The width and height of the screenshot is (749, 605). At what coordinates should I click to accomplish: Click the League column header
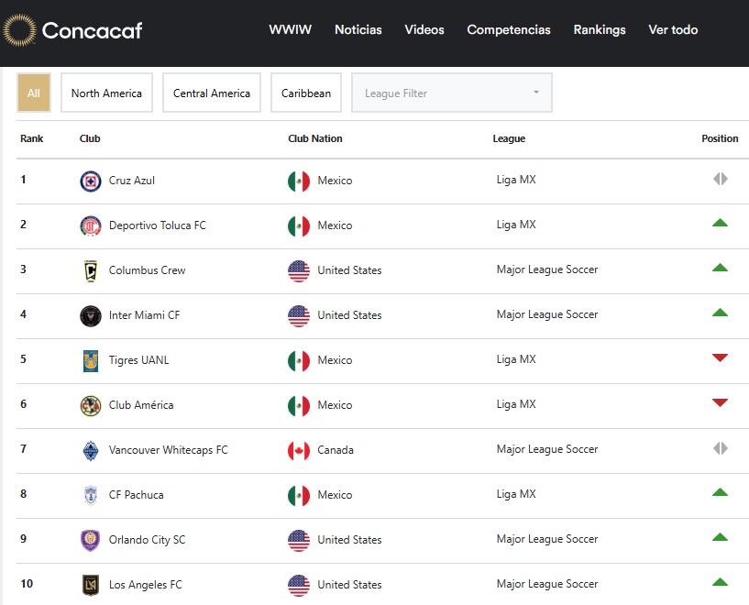pyautogui.click(x=509, y=138)
